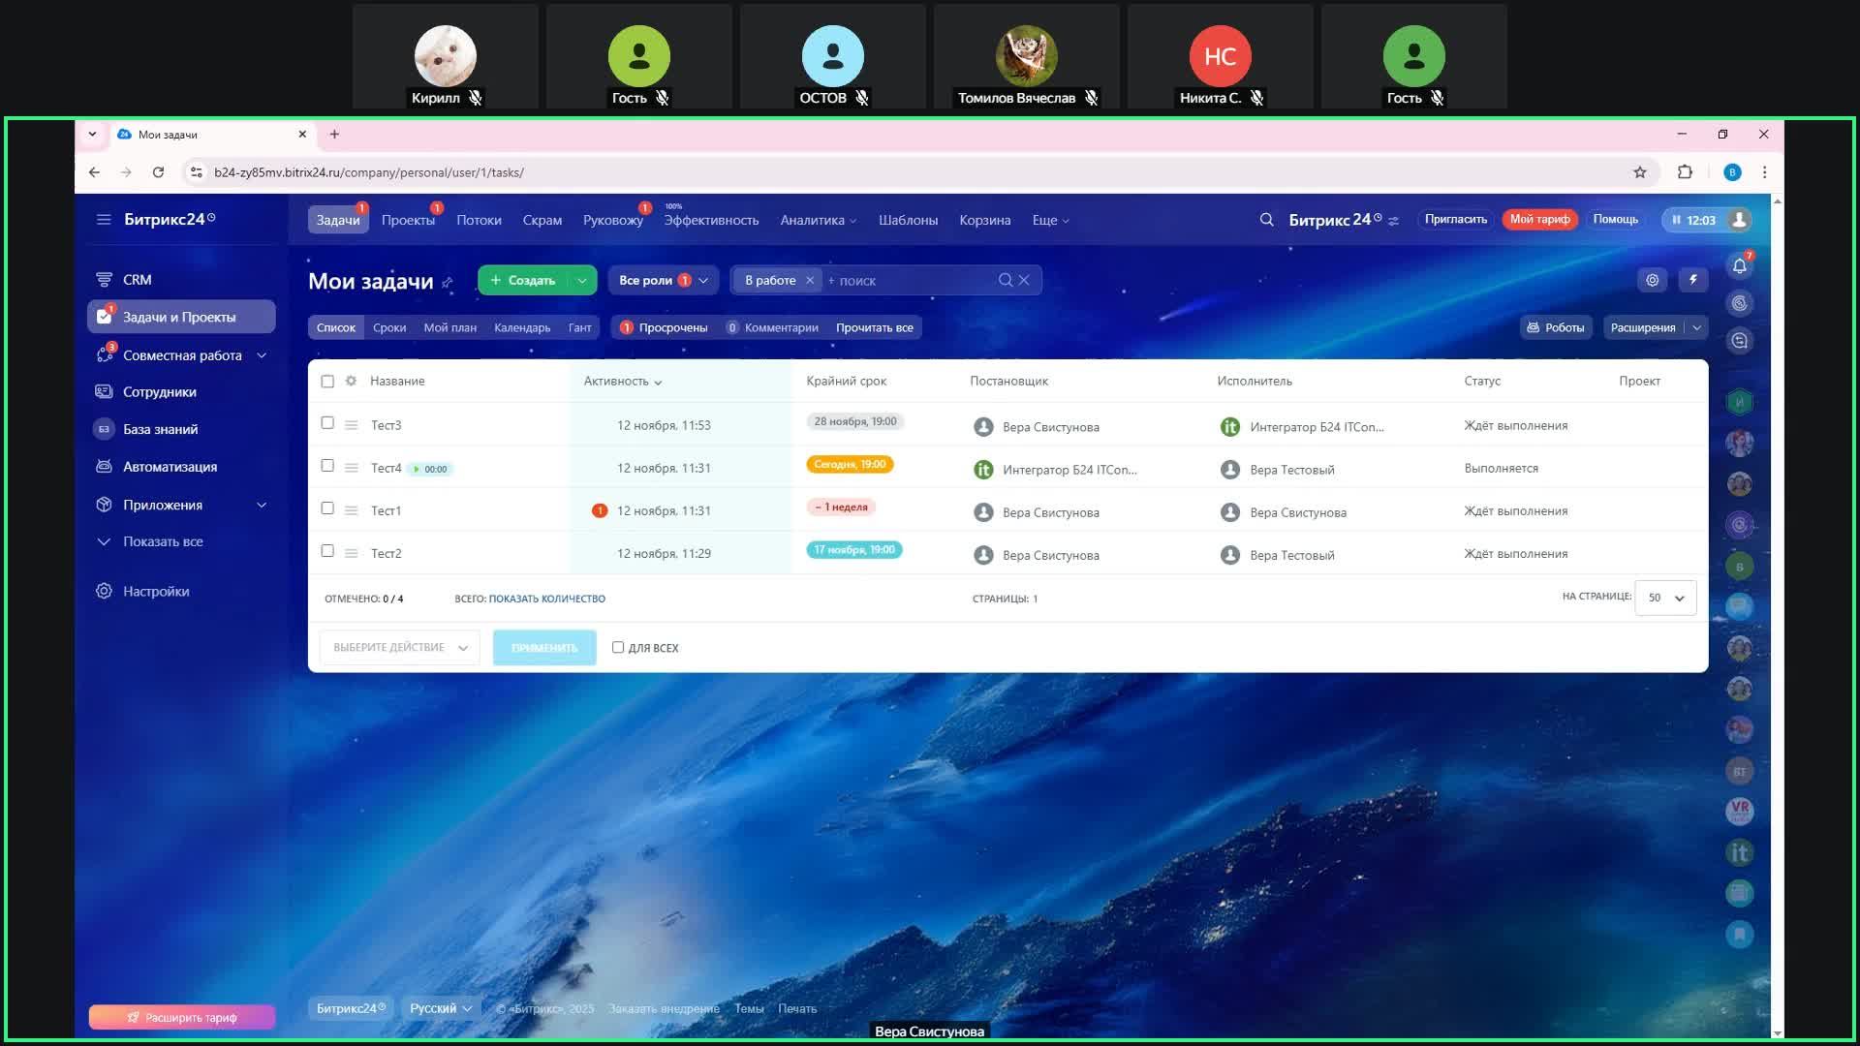The image size is (1860, 1046).
Task: Open Роботы for task automation
Action: (x=1557, y=327)
